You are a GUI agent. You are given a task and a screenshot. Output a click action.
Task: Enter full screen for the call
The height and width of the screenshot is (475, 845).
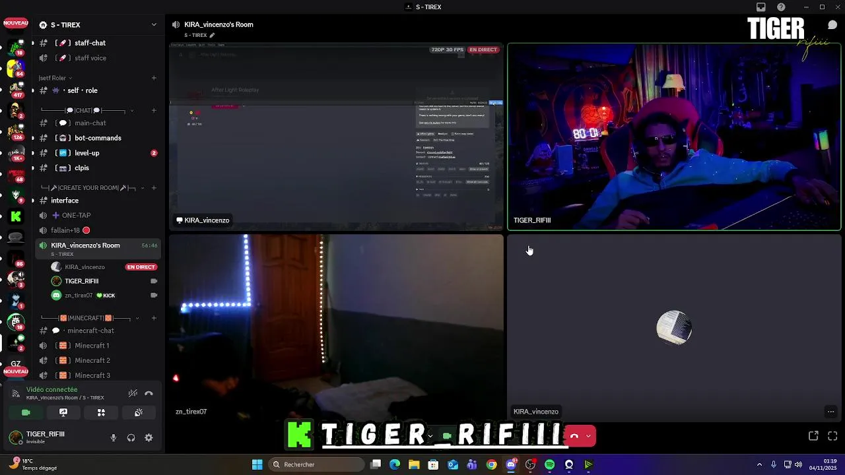pos(832,436)
